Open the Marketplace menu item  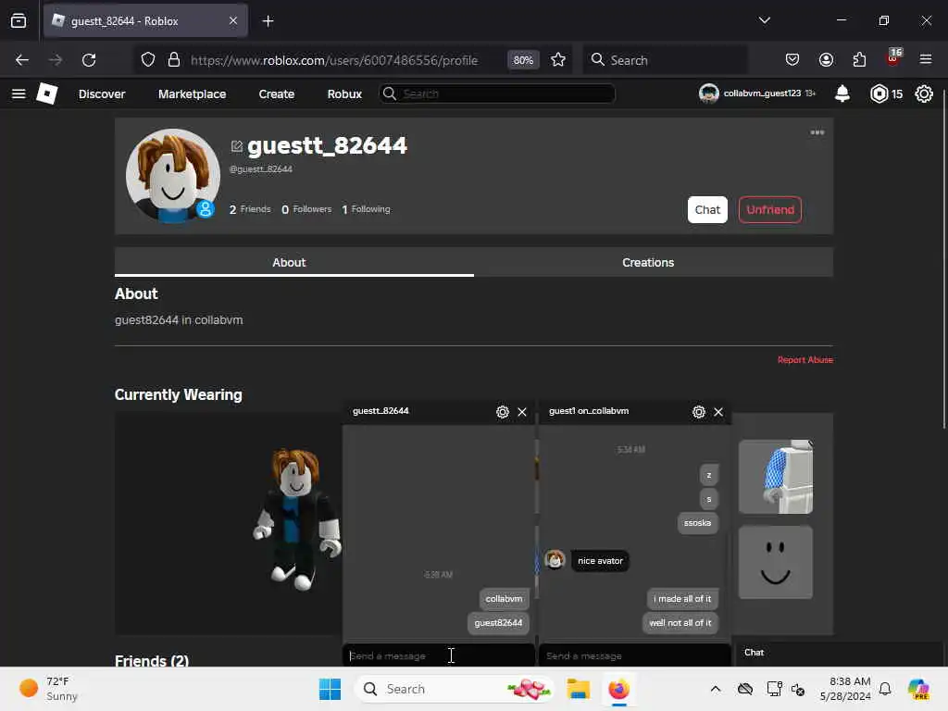pos(193,94)
